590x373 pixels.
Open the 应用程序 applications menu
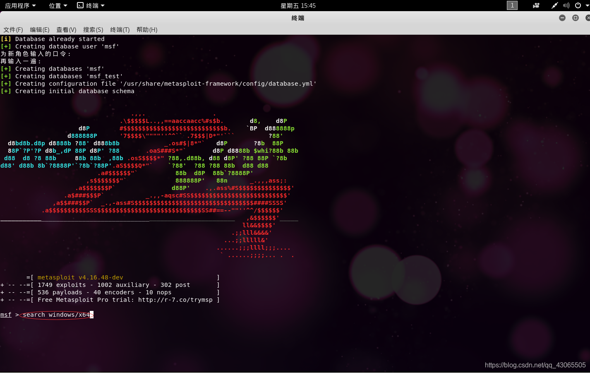pyautogui.click(x=20, y=5)
